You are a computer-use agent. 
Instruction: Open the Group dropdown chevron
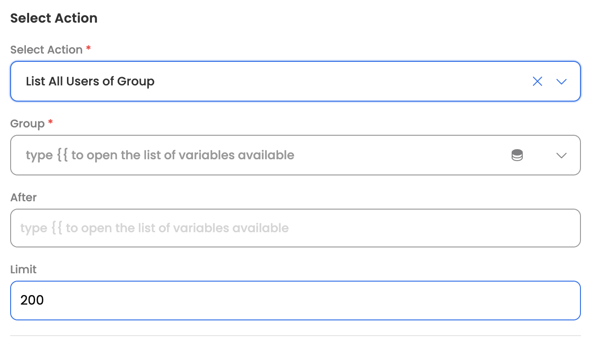point(562,155)
